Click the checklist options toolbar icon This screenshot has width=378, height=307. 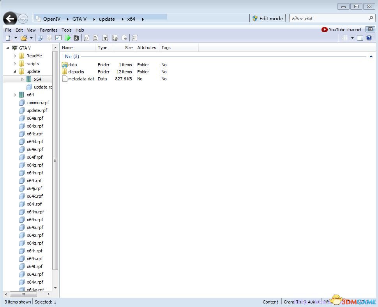pyautogui.click(x=58, y=38)
